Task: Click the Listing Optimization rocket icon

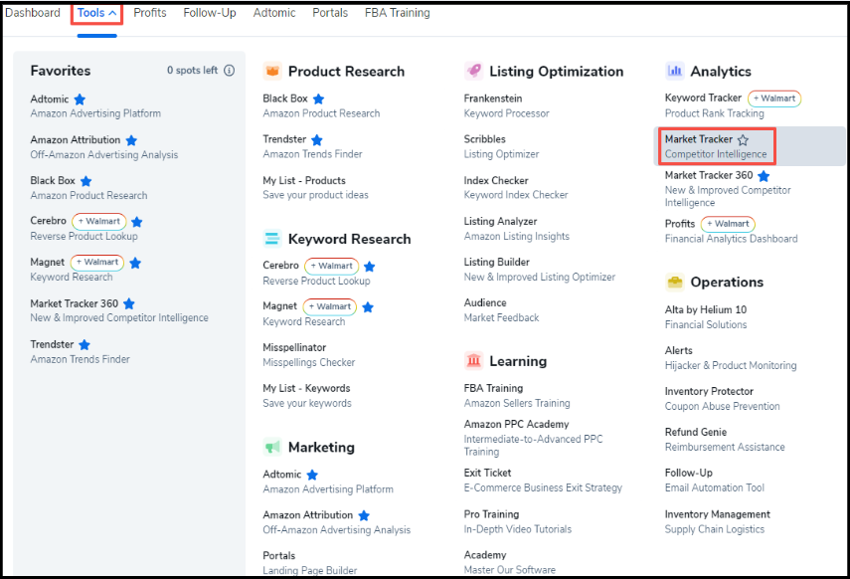Action: tap(473, 72)
